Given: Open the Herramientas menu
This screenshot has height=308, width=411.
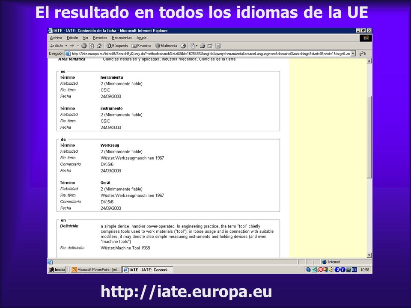Looking at the screenshot, I should coord(122,38).
